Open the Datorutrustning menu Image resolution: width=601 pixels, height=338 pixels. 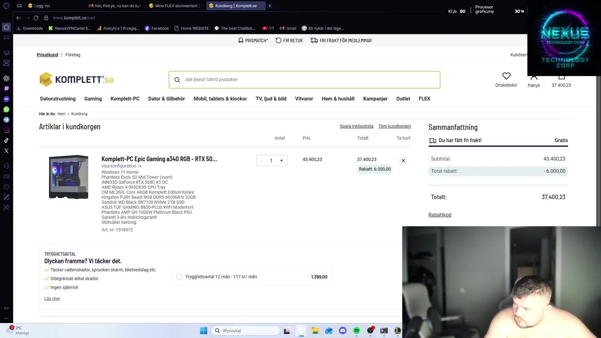pyautogui.click(x=58, y=99)
